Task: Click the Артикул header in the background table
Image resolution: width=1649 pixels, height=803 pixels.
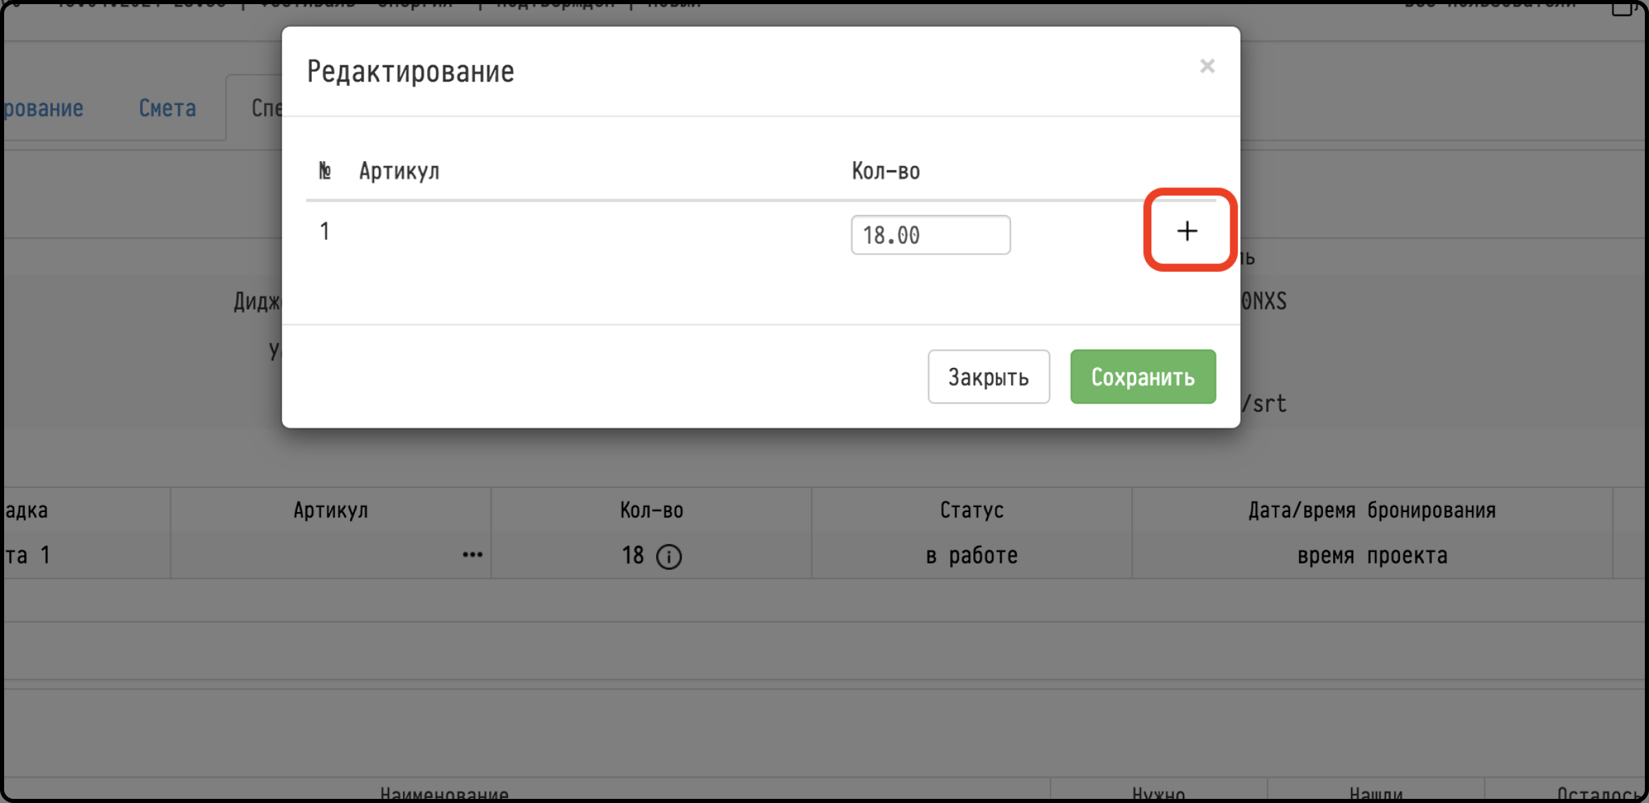Action: coord(331,511)
